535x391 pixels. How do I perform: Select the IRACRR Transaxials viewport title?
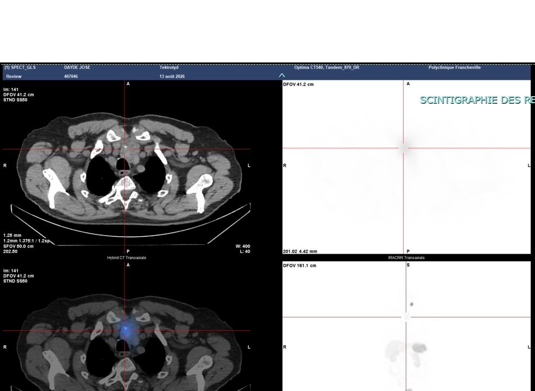click(x=406, y=257)
